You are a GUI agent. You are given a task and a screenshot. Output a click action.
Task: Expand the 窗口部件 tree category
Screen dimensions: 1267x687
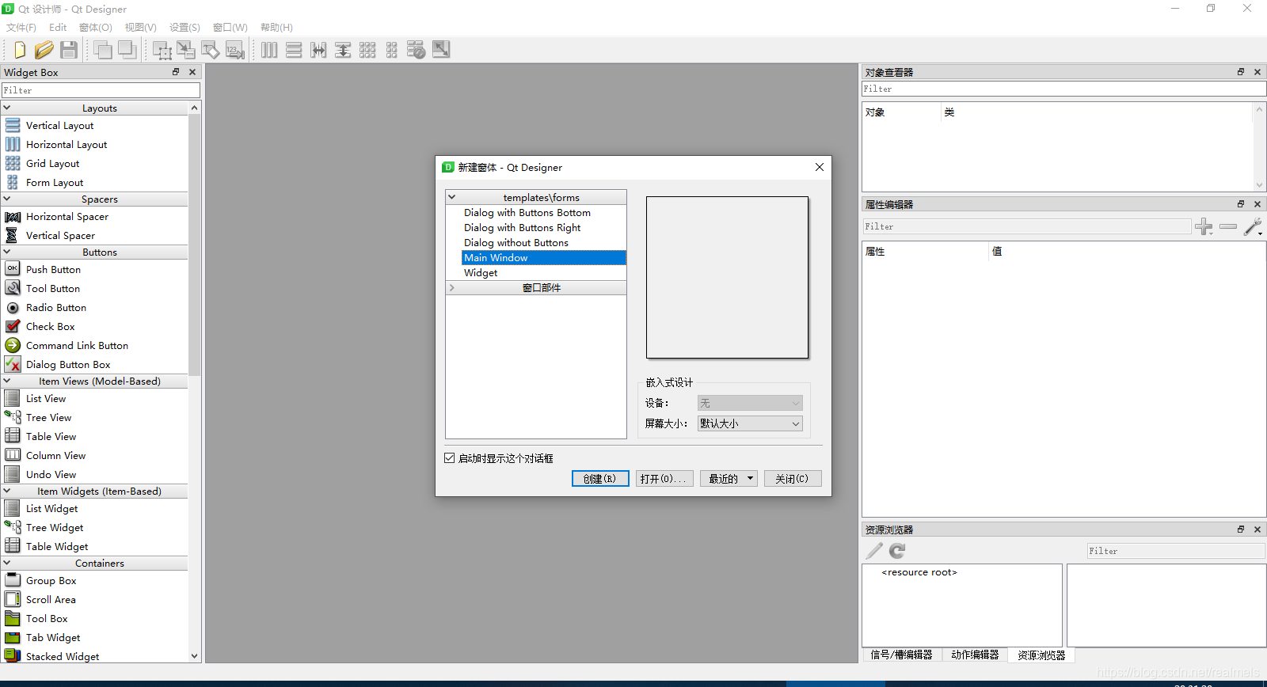[452, 287]
